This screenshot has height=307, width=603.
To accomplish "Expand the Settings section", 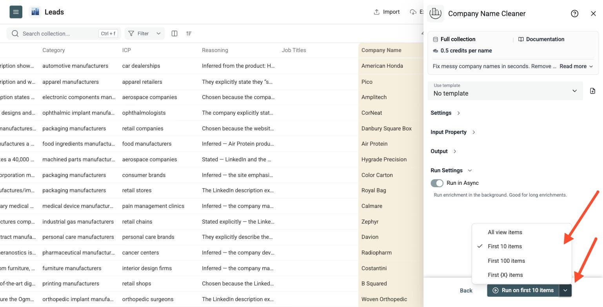I will pyautogui.click(x=445, y=113).
